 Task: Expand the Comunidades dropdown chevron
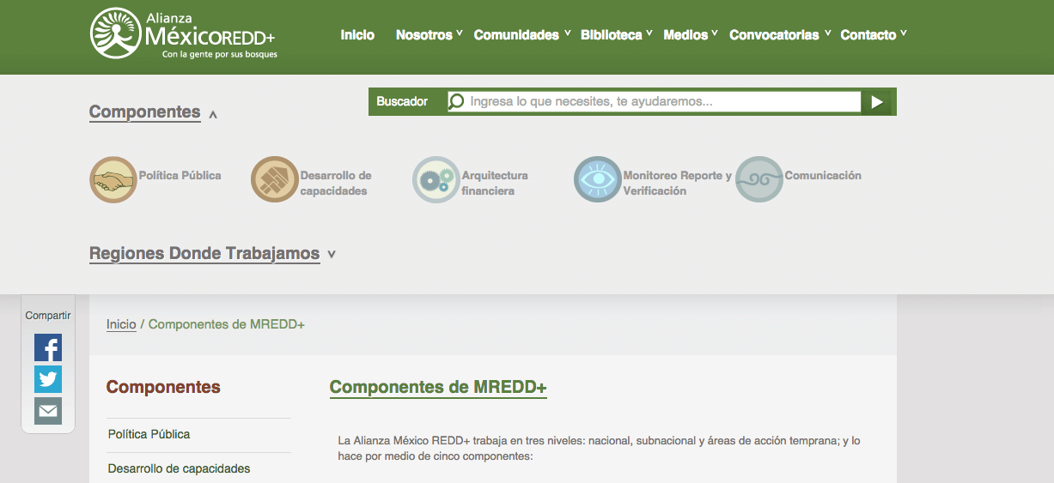(x=567, y=34)
